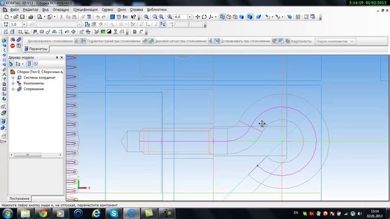Viewport: 390px width, 219px height.
Task: Create a new document icon
Action: tap(7, 17)
